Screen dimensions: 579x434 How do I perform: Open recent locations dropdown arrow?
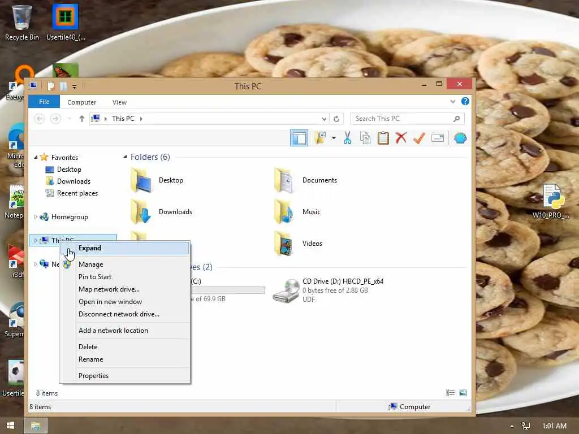[x=70, y=119]
